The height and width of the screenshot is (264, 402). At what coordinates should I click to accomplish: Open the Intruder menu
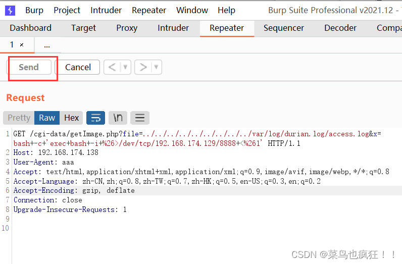click(106, 10)
